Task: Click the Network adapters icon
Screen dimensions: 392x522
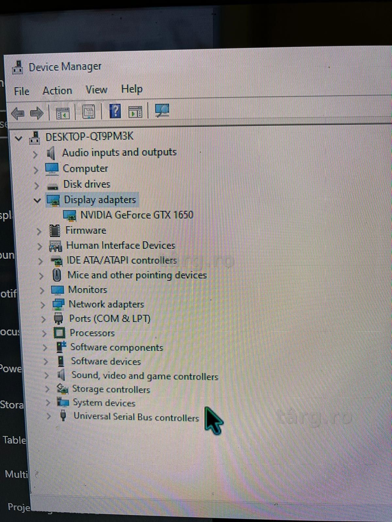Action: (x=58, y=304)
